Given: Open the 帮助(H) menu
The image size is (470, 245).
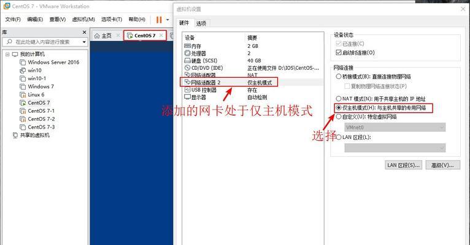Looking at the screenshot, I should (x=137, y=20).
